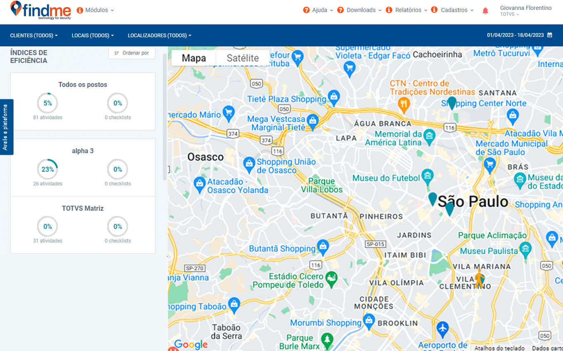Click the Aeroporto airplane map icon
The image size is (563, 351).
(x=443, y=329)
